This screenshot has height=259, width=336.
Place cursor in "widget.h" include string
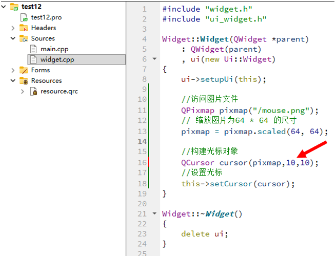coord(229,9)
